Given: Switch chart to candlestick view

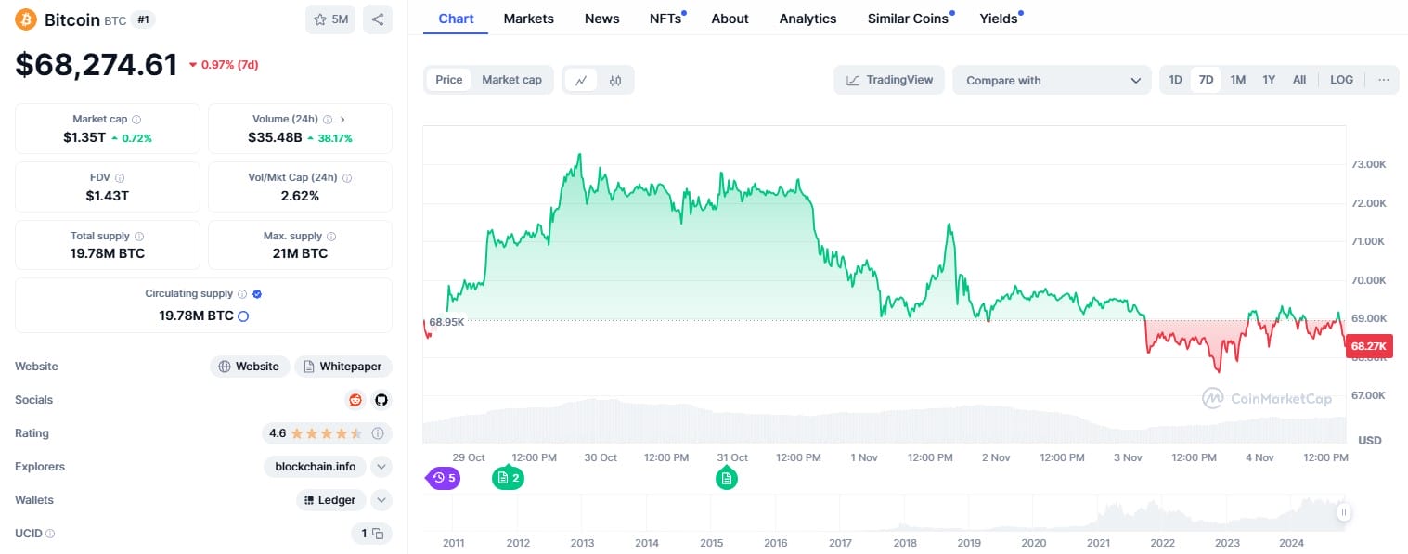Looking at the screenshot, I should (614, 80).
